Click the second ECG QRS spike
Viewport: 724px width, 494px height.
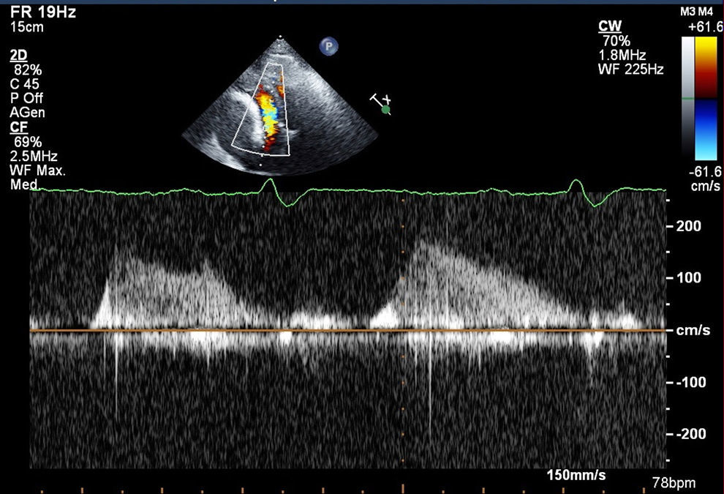point(577,184)
